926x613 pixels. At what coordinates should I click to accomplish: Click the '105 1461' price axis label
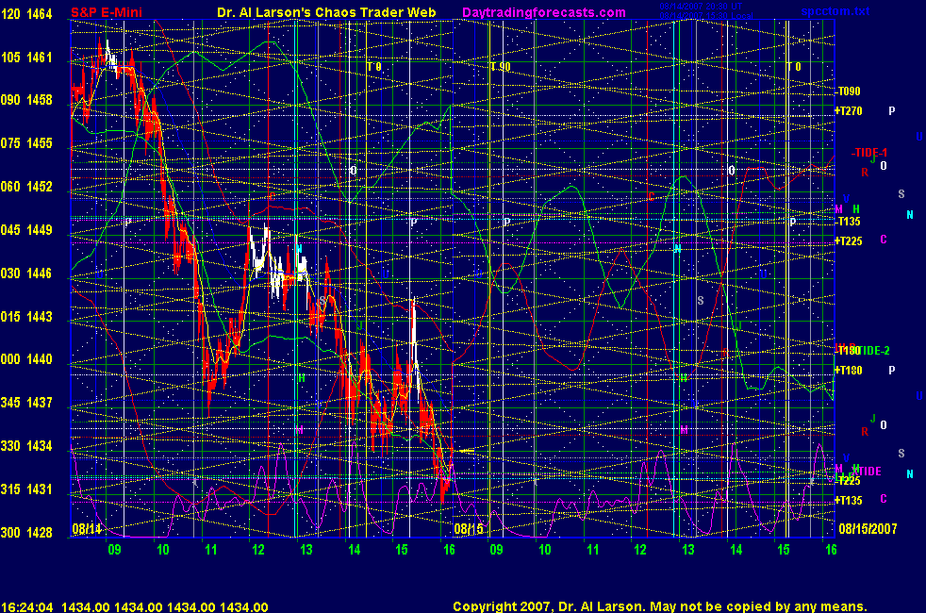point(26,58)
